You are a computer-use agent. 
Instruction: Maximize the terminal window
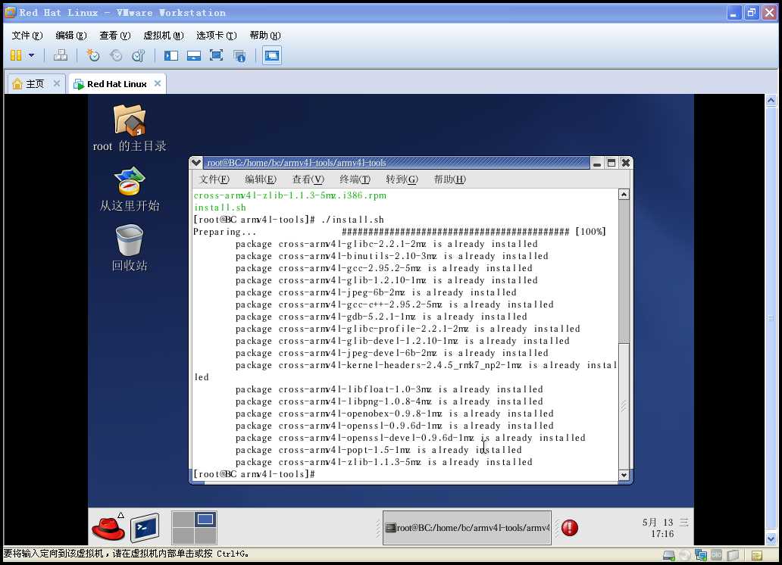point(612,163)
